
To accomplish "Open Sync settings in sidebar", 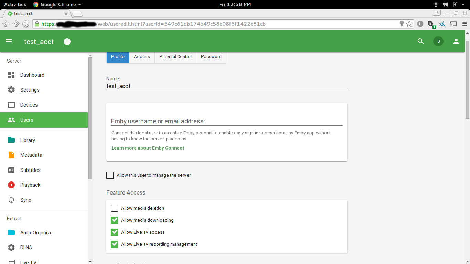I will (25, 200).
